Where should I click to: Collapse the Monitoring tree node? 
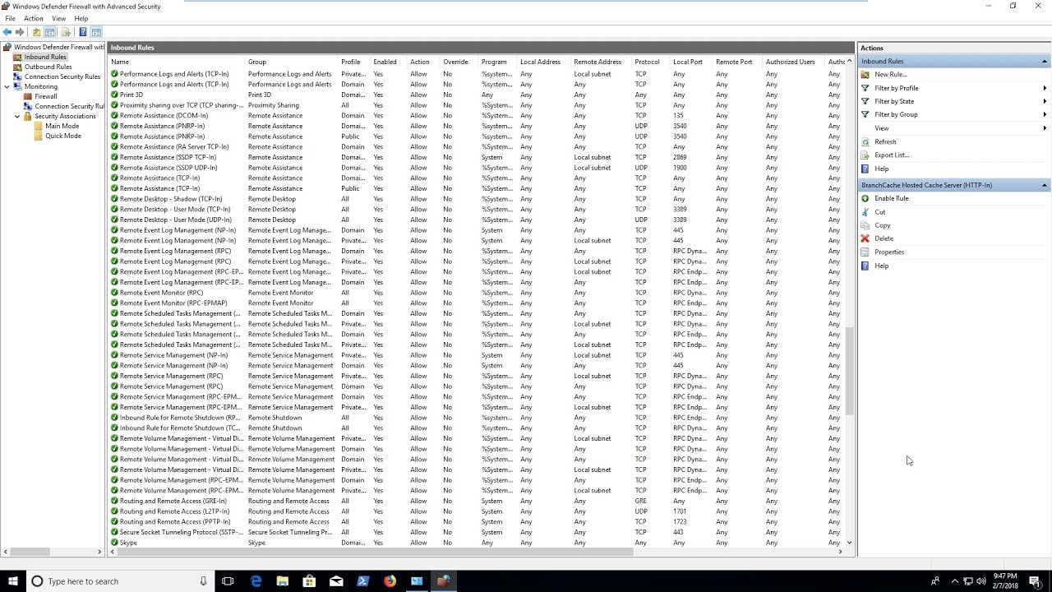click(x=7, y=86)
